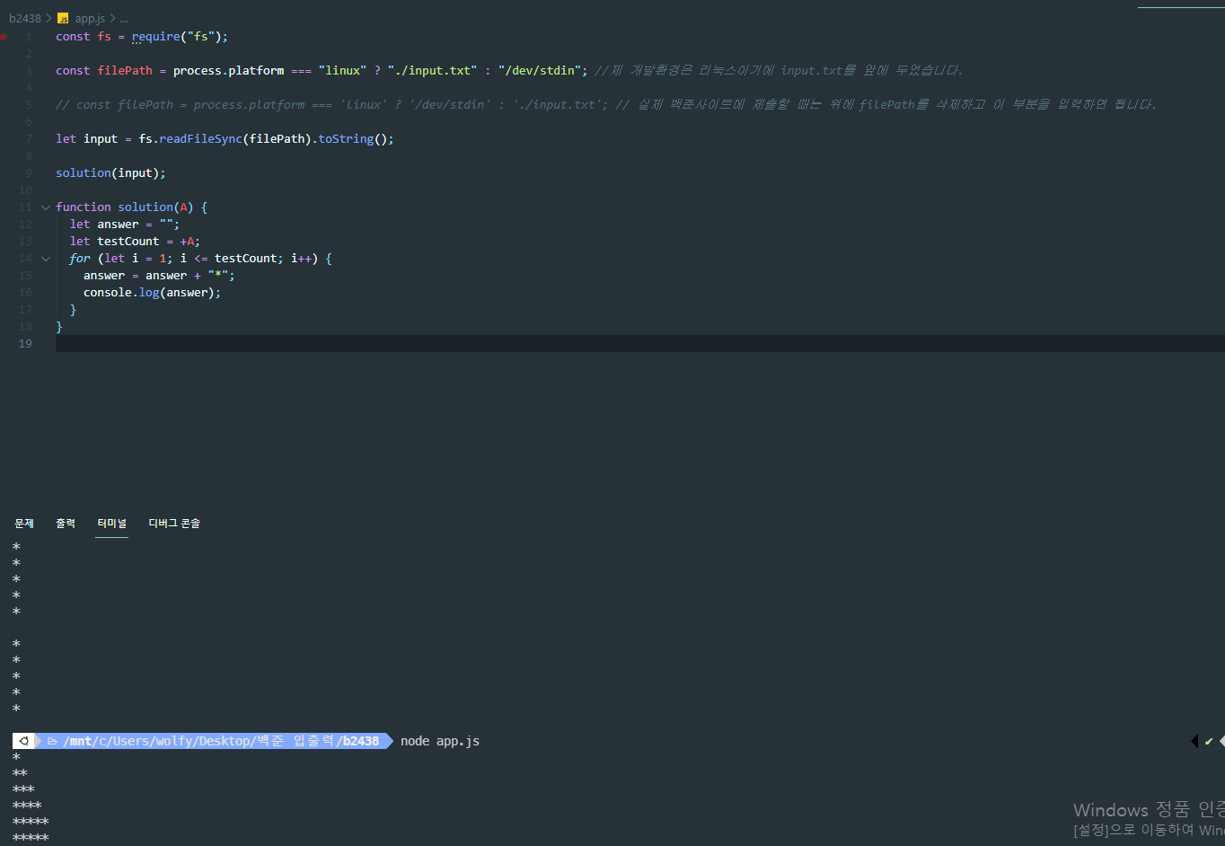Click the "/dev/stdin" string on line 3
The width and height of the screenshot is (1225, 846).
click(540, 71)
